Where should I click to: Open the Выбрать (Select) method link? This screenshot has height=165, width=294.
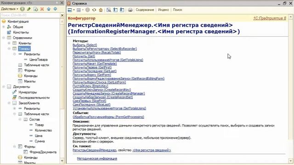85,45
